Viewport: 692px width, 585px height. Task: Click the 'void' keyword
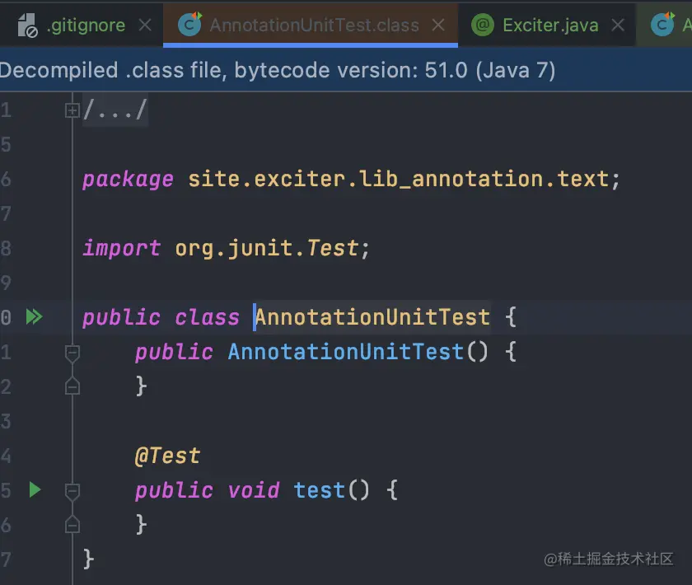[x=254, y=491]
